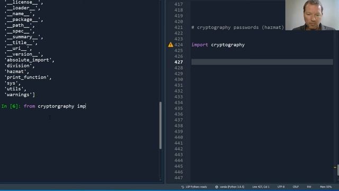
Task: Click the UTF-8 encoding indicator
Action: coord(281,187)
